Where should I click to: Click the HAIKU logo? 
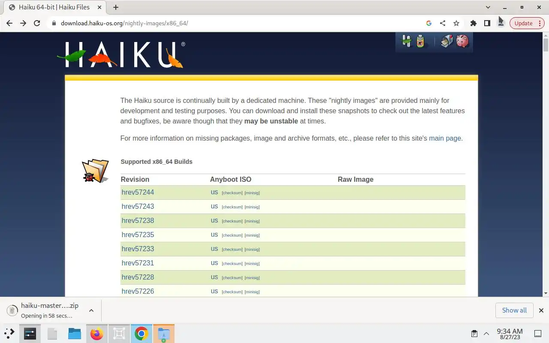pyautogui.click(x=121, y=54)
